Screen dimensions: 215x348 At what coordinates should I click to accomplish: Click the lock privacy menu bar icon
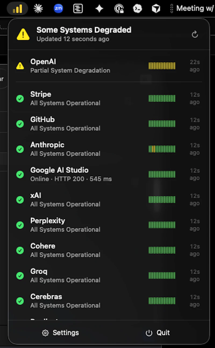[119, 9]
